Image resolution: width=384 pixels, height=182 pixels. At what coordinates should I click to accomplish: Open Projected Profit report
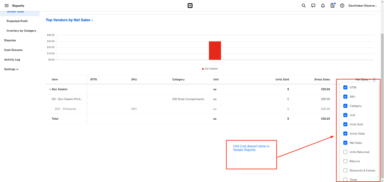point(17,21)
